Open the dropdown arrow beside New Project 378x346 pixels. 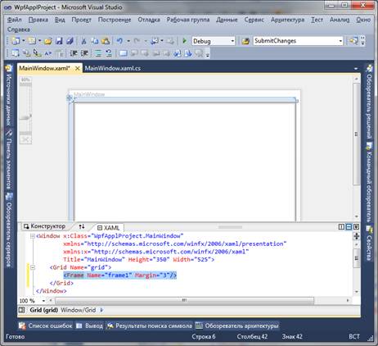coord(24,41)
